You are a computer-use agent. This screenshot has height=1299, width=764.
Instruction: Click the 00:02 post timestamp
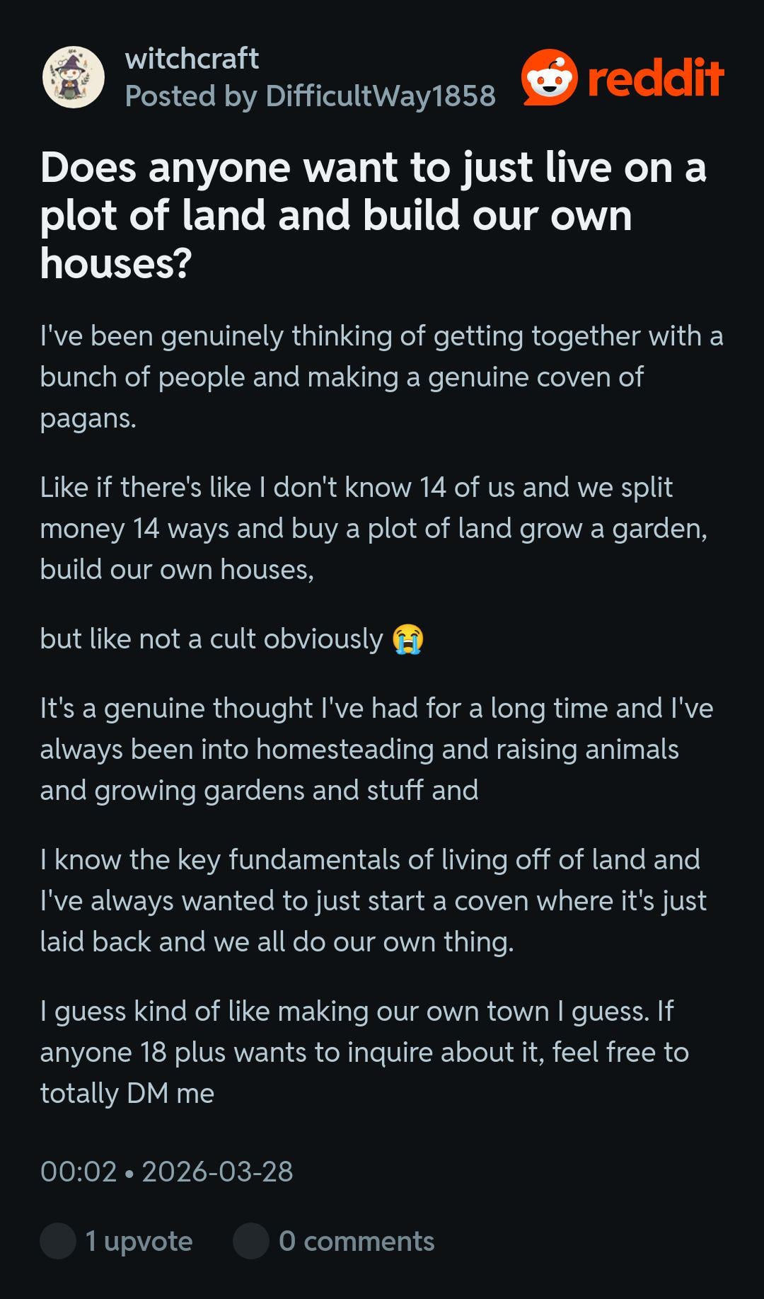pos(79,1172)
